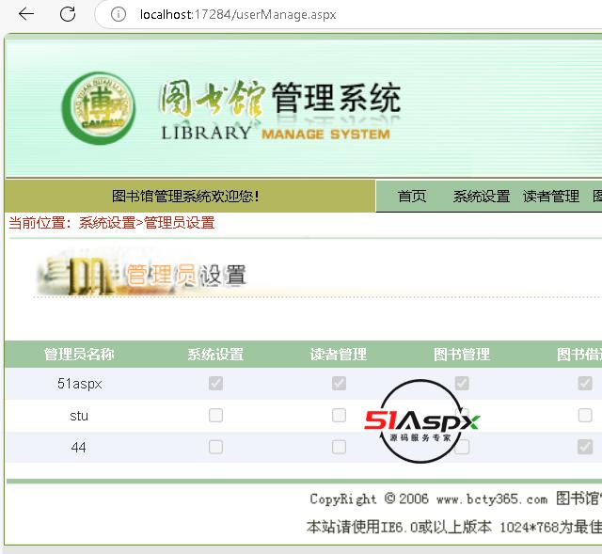This screenshot has width=602, height=554.
Task: Toggle 系统设置 checkbox for stu
Action: pos(215,415)
